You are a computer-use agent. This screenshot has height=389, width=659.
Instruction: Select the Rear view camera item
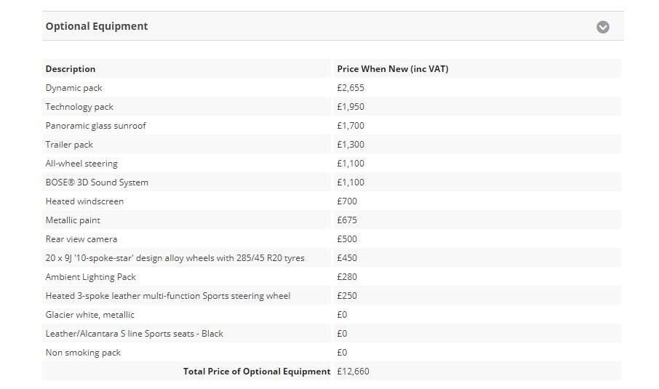pos(81,239)
